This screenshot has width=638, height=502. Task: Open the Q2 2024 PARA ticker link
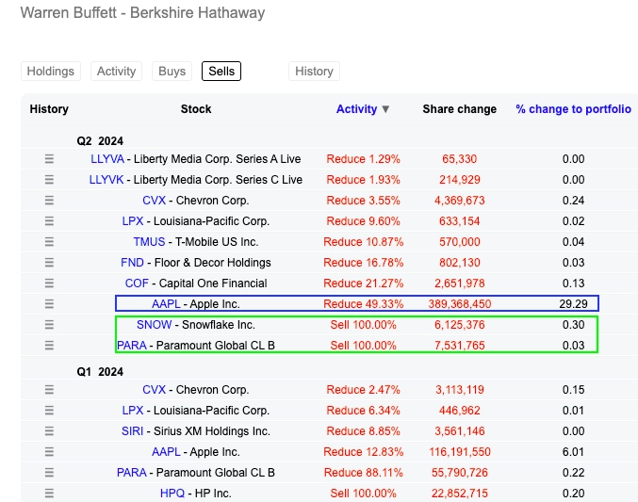pyautogui.click(x=132, y=346)
